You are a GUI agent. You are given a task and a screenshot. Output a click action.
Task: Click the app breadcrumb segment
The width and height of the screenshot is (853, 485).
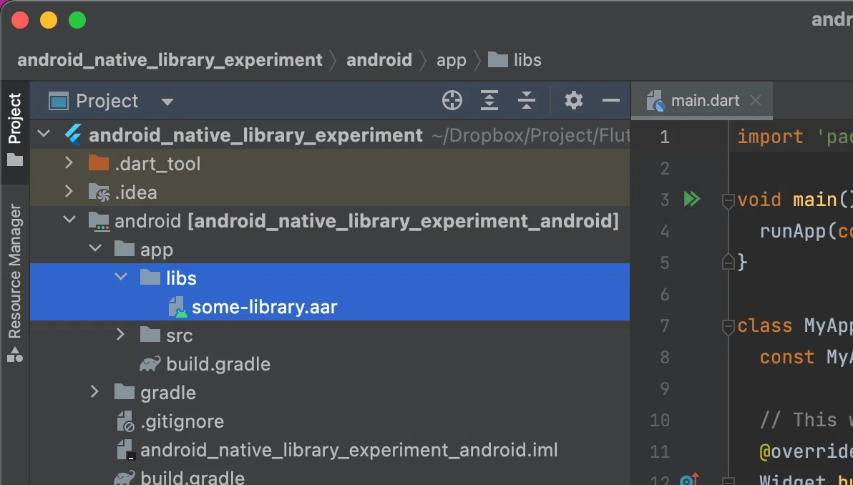[x=451, y=60]
